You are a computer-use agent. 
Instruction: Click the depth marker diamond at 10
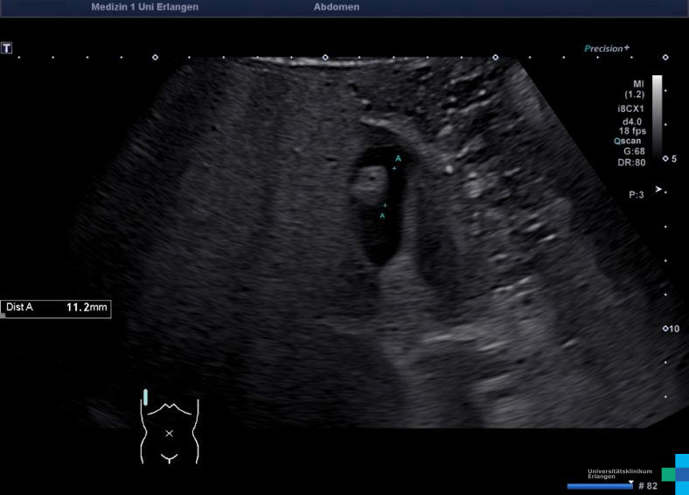point(665,329)
